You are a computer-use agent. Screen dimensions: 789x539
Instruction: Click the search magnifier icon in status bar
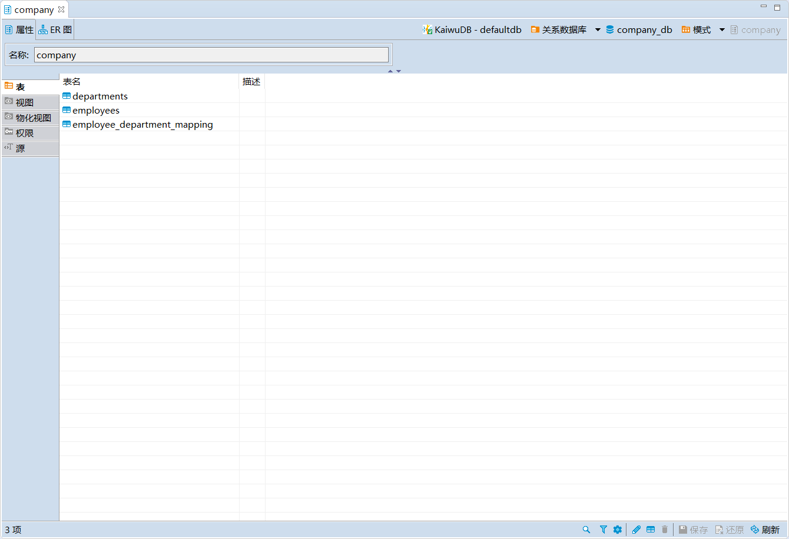point(586,530)
